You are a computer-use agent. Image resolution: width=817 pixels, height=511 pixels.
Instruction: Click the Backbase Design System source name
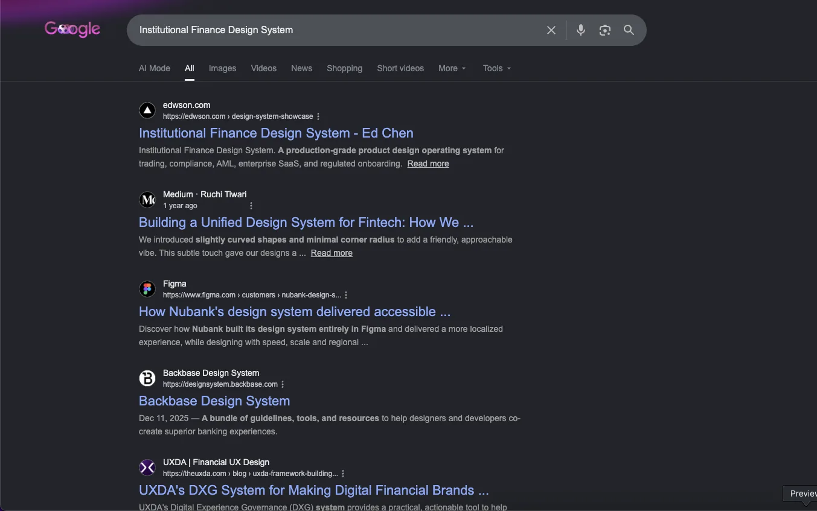(211, 373)
